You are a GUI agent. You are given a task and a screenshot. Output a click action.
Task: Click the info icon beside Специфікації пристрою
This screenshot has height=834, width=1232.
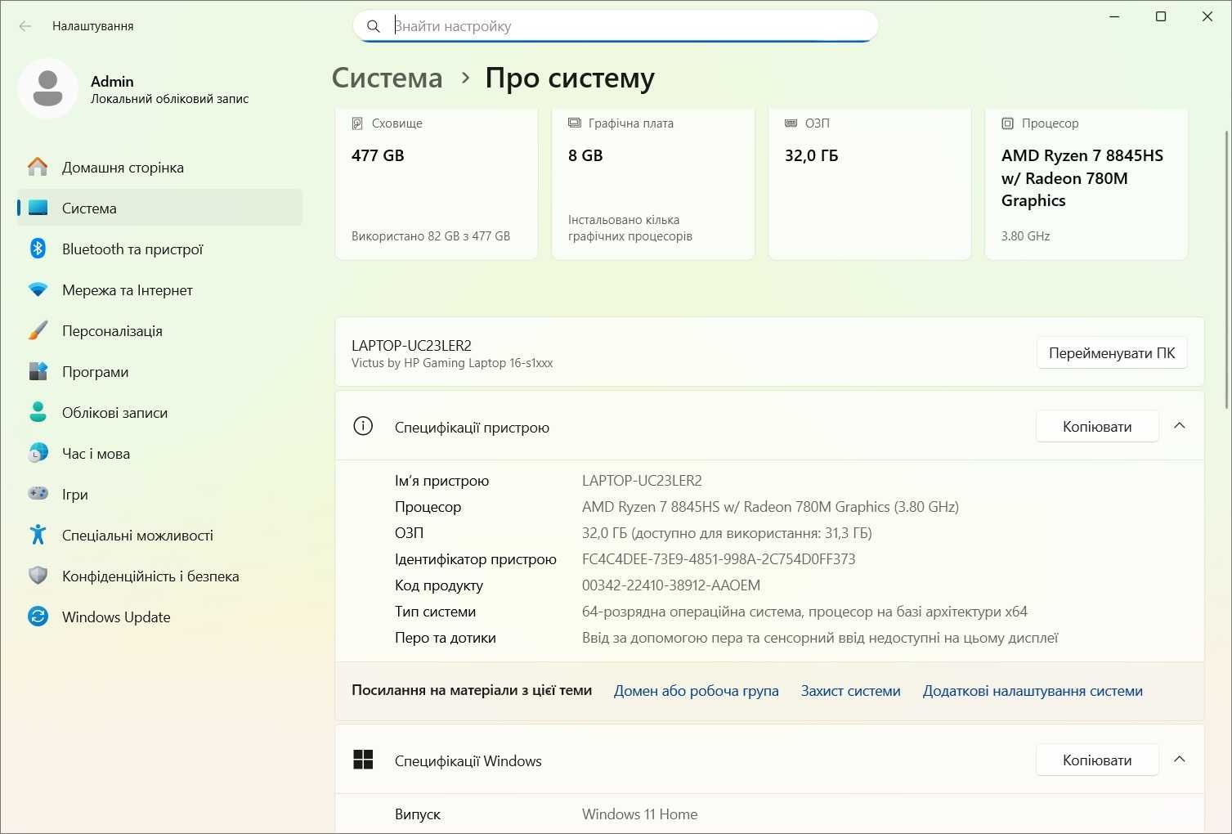[x=363, y=426]
